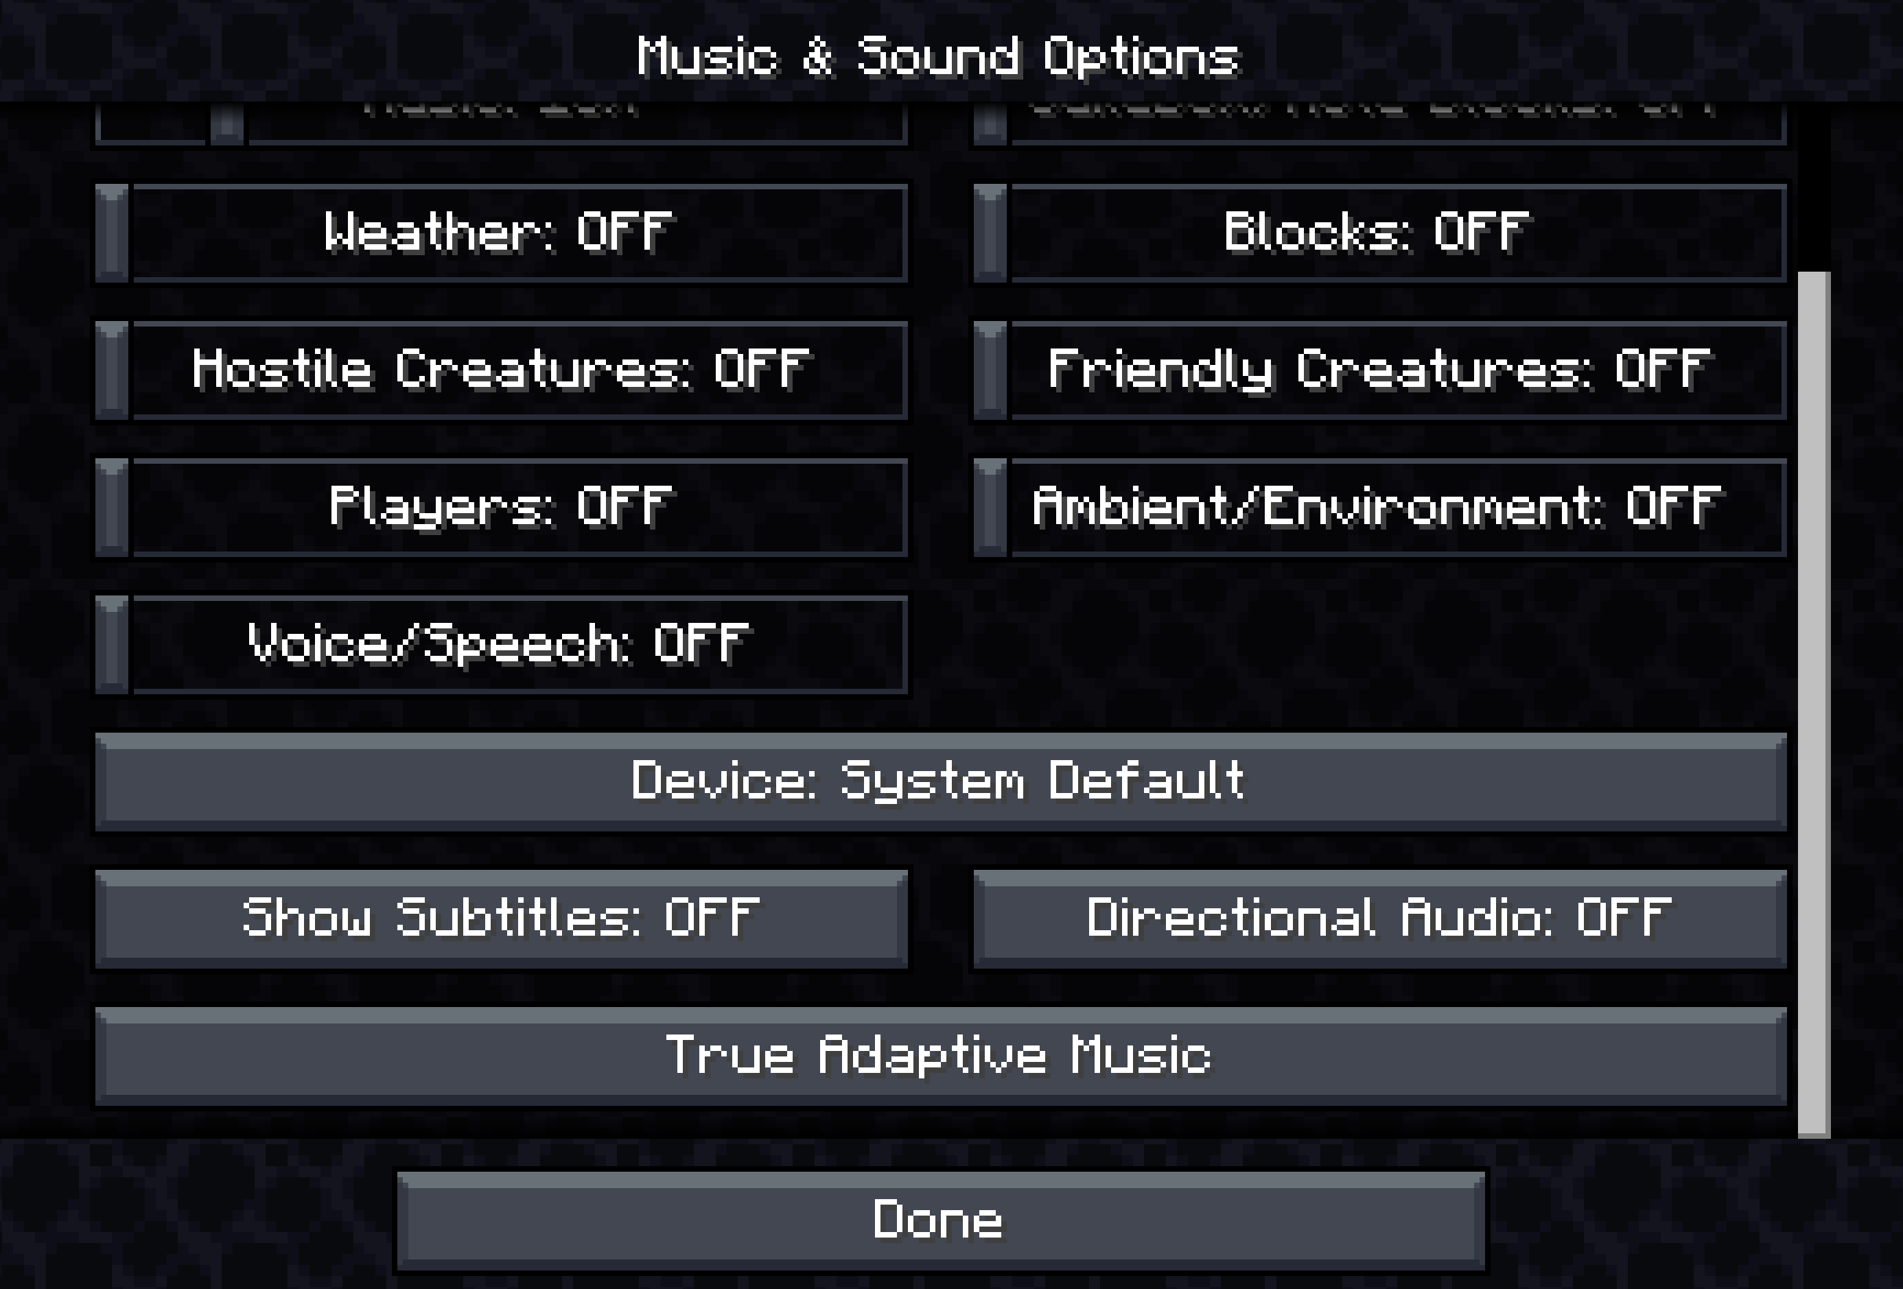Click the Blocks slider handle knob

(x=990, y=233)
